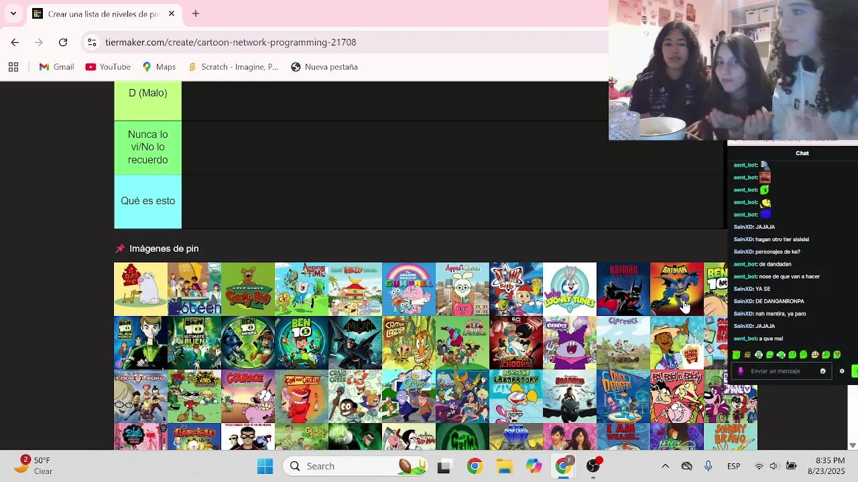The width and height of the screenshot is (858, 482).
Task: Pick the Chowder thumbnail
Action: (570, 343)
